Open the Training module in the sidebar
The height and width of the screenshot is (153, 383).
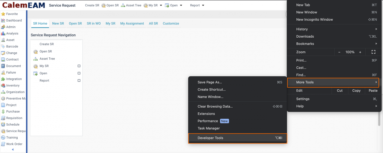(x=10, y=137)
